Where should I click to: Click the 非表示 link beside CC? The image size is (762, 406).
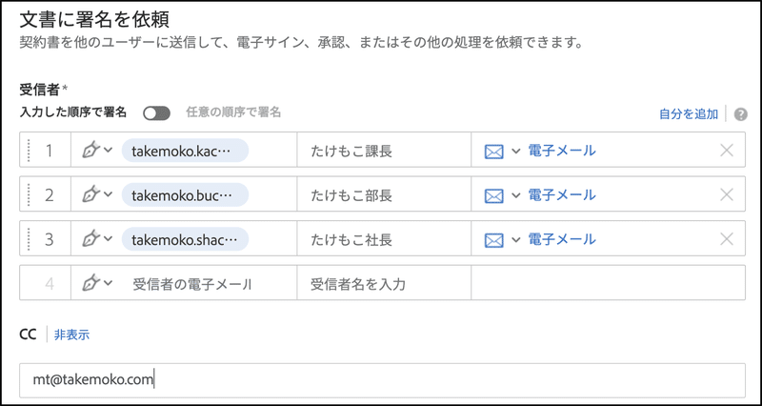(72, 335)
